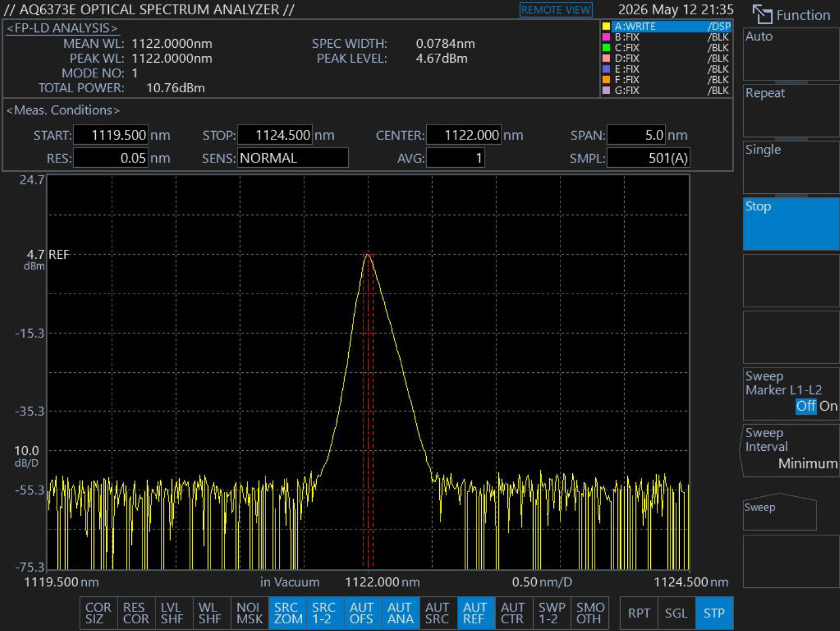Screen dimensions: 840x631
Task: Click the green trace C color swatch
Action: click(x=606, y=47)
